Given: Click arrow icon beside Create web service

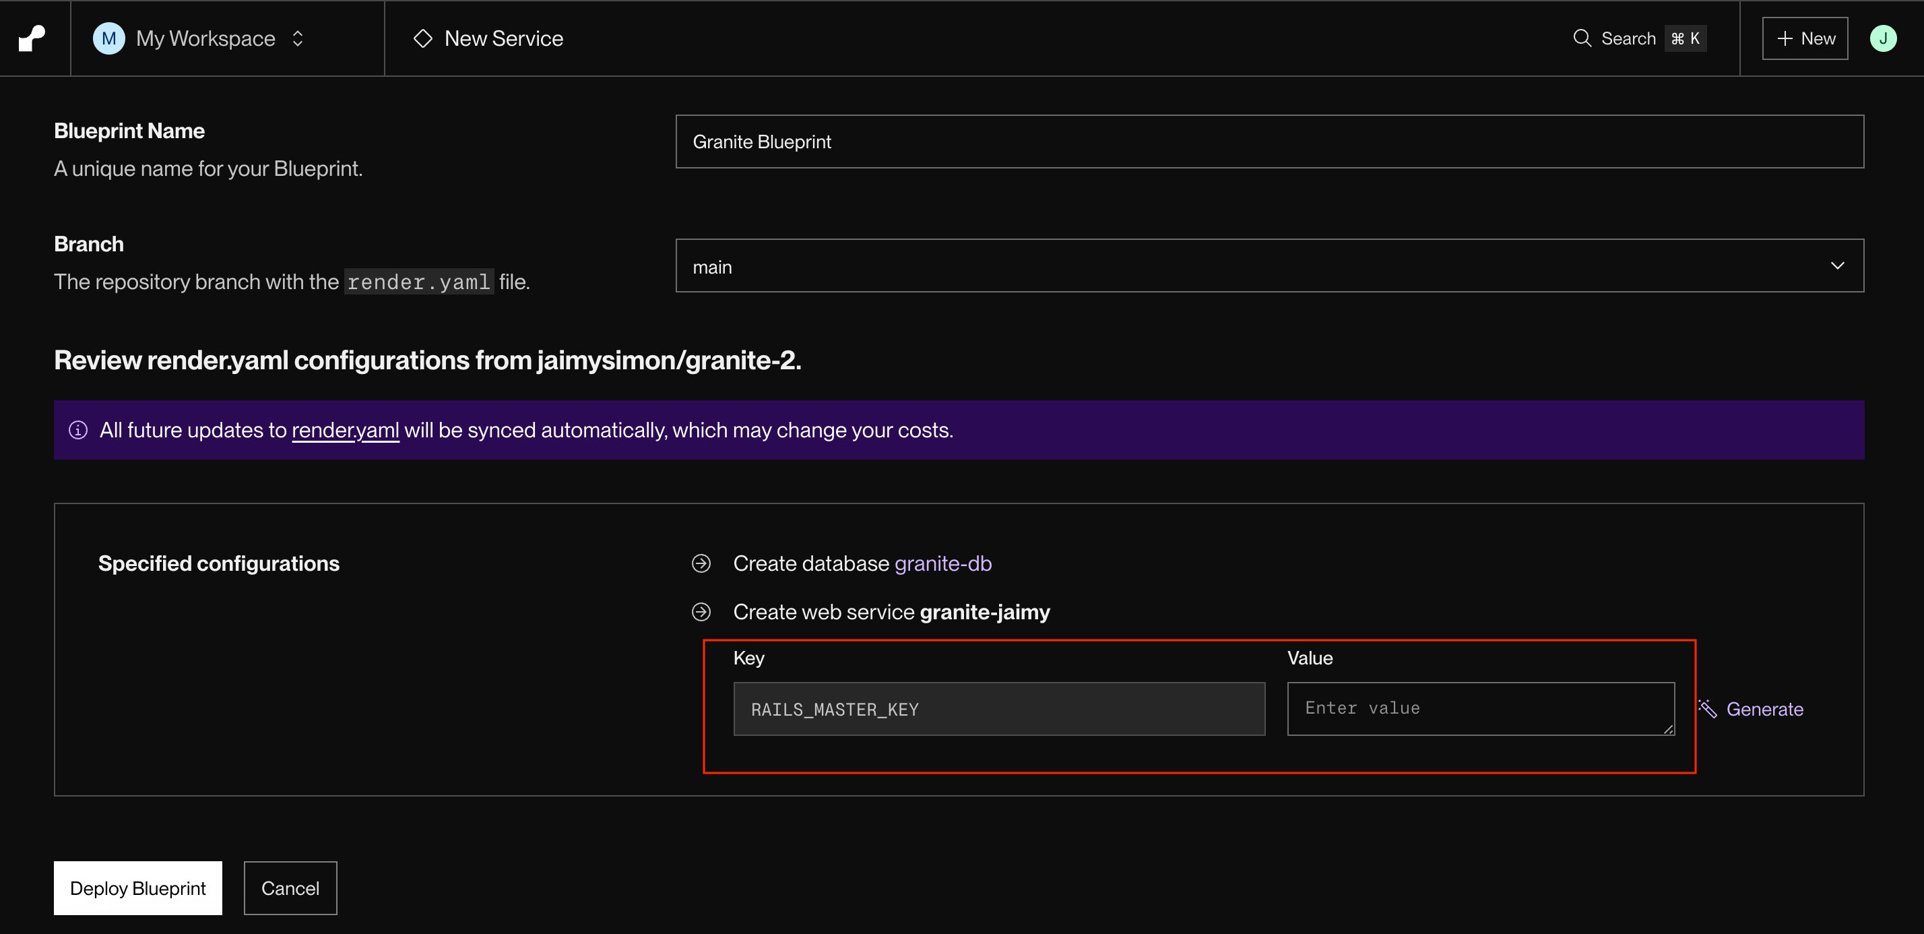Looking at the screenshot, I should 701,612.
